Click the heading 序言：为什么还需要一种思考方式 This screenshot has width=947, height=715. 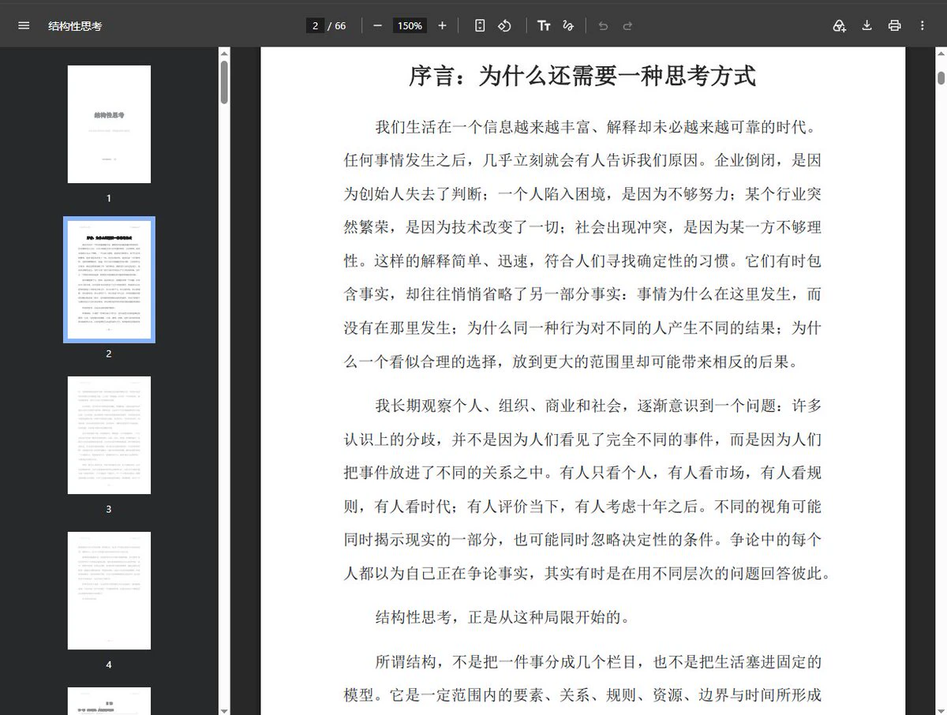coord(582,76)
